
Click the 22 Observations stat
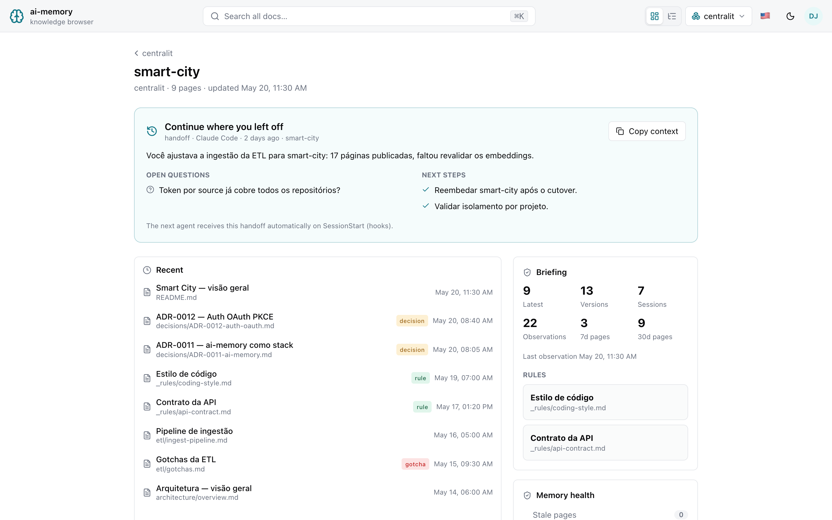(x=544, y=329)
